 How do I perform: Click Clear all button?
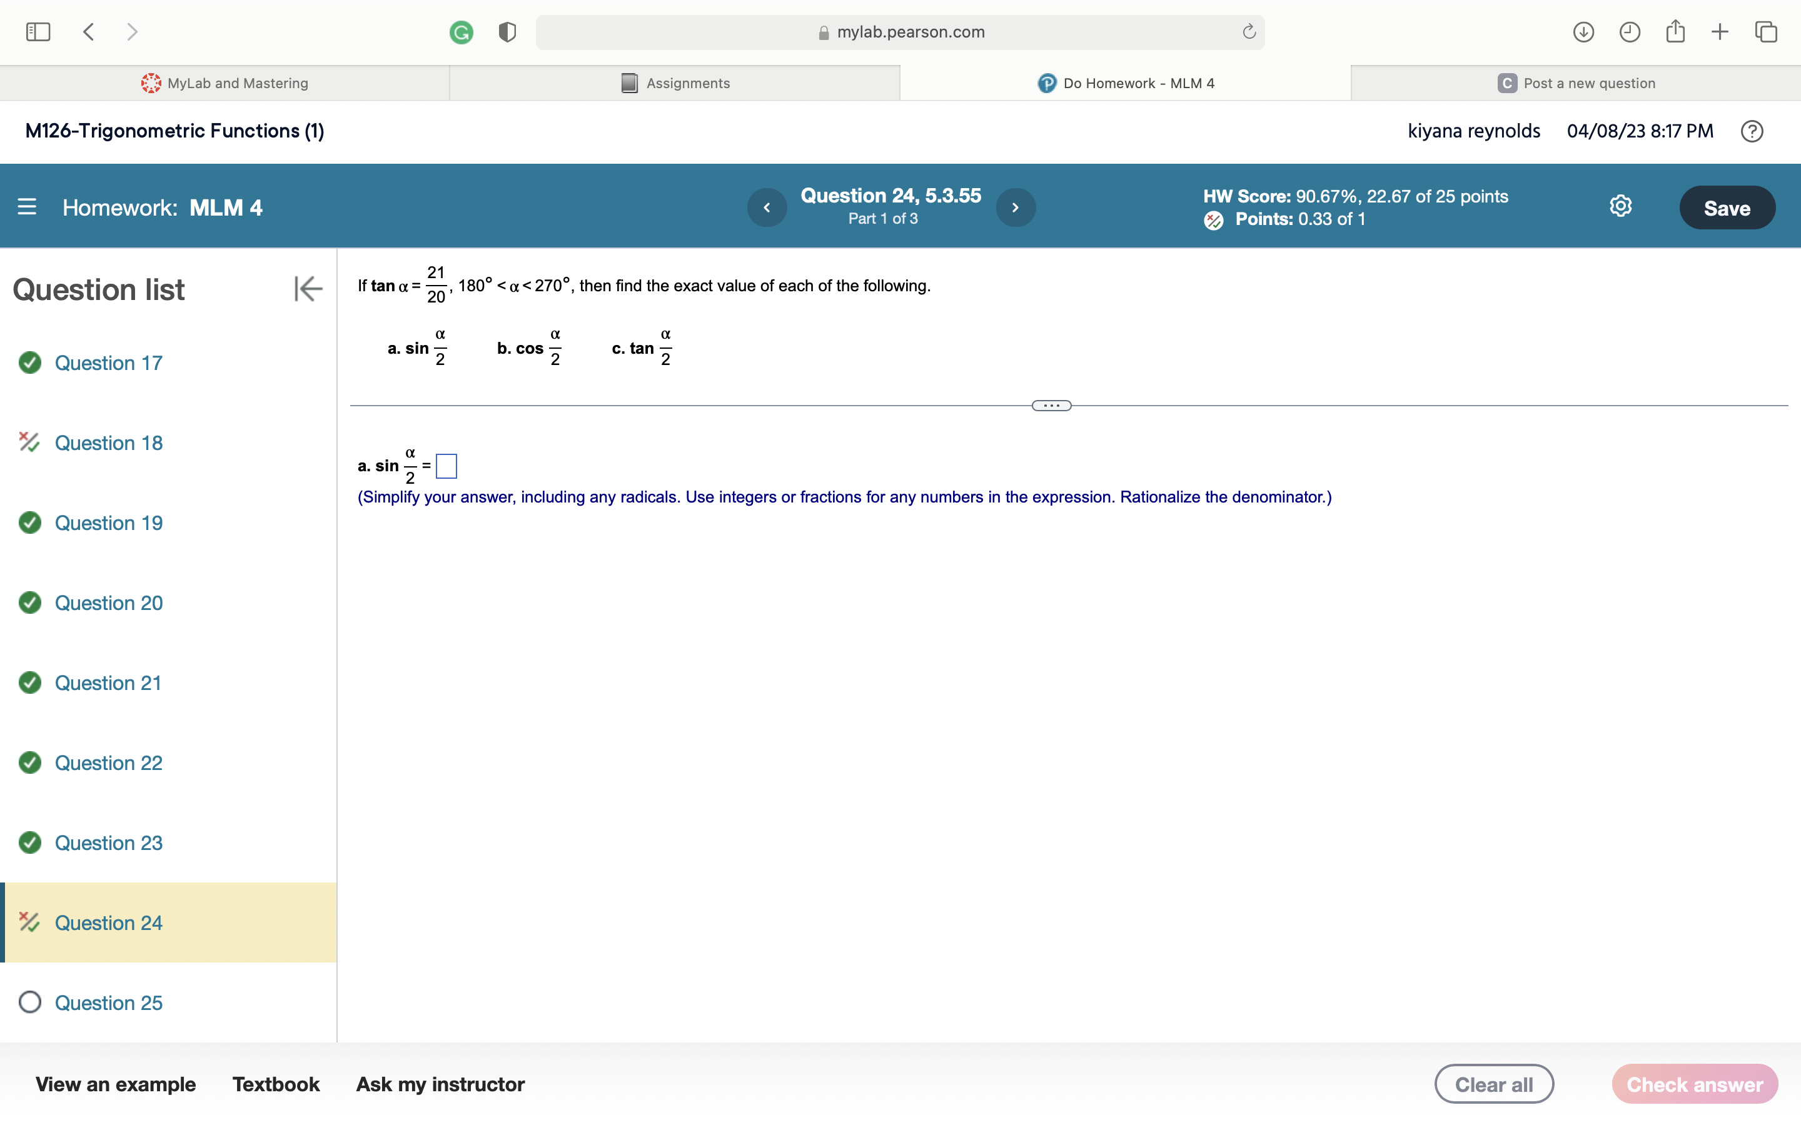click(x=1495, y=1084)
